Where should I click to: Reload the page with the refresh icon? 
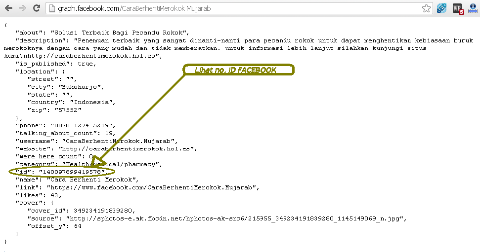pos(37,8)
